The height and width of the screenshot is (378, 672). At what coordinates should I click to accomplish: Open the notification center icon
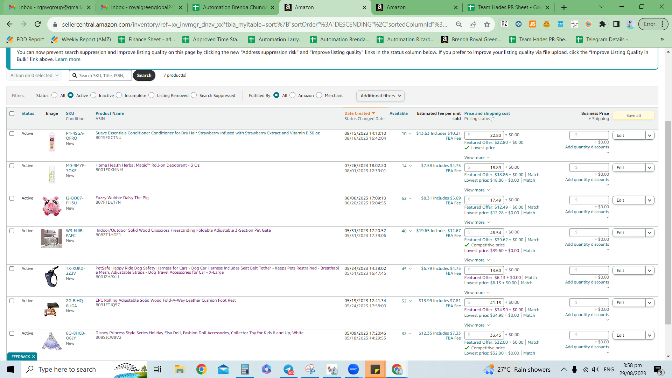click(x=658, y=369)
